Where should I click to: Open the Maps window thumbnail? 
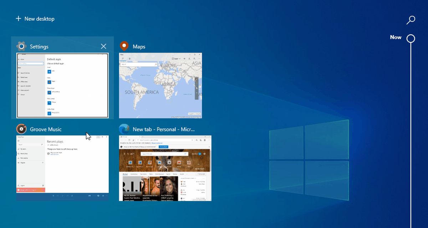tap(160, 85)
